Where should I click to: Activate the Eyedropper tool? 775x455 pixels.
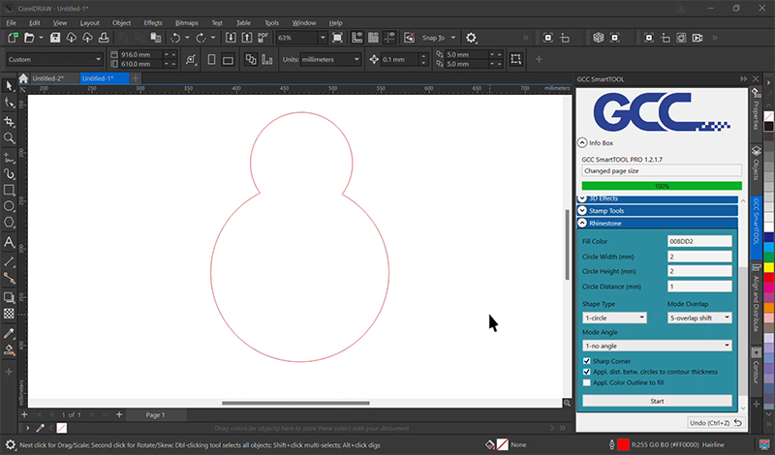(x=9, y=332)
